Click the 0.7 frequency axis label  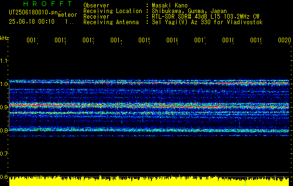4,154
